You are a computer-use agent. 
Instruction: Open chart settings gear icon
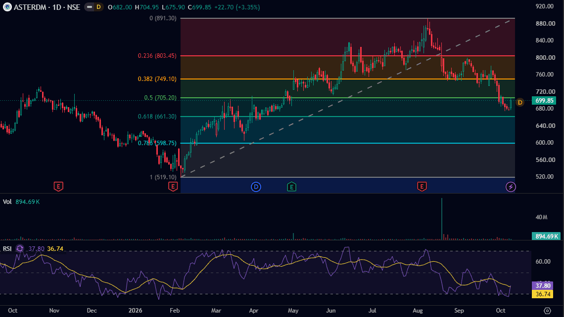click(x=547, y=311)
